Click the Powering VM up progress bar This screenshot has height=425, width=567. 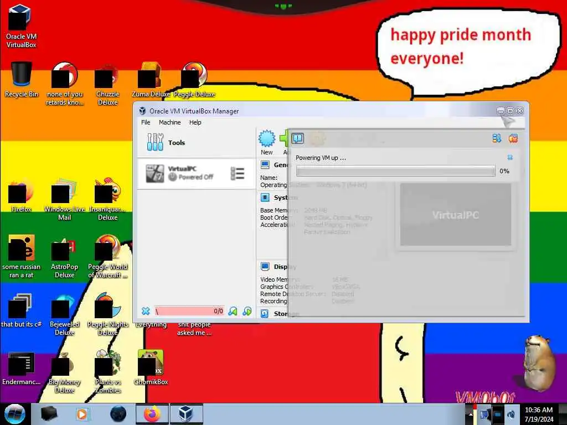(395, 171)
